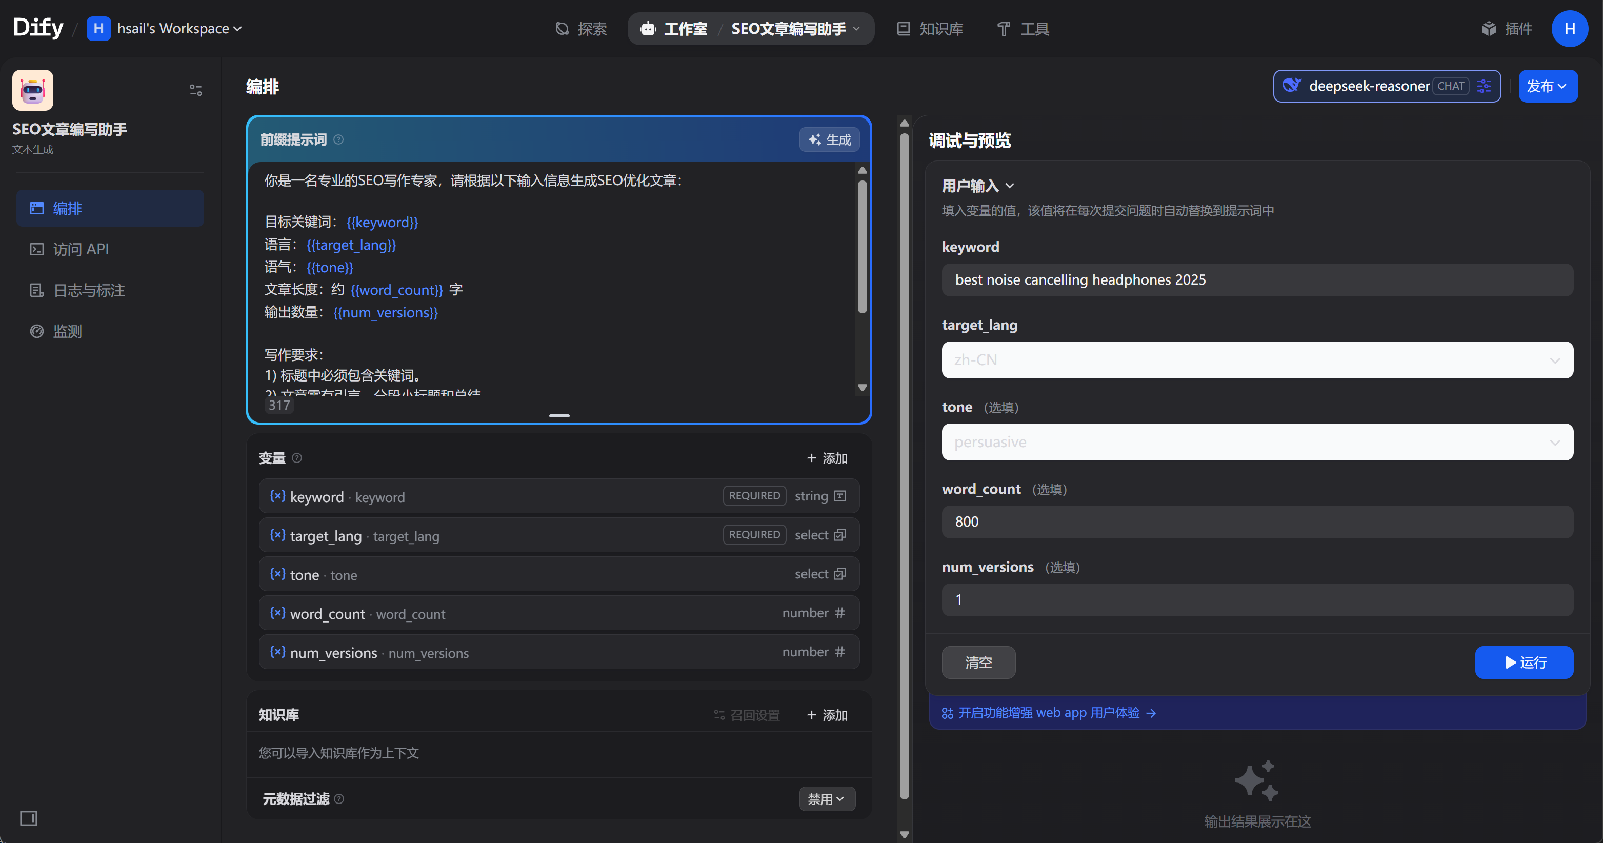Click the 生成 prompt generate button
1603x843 pixels.
coord(830,139)
